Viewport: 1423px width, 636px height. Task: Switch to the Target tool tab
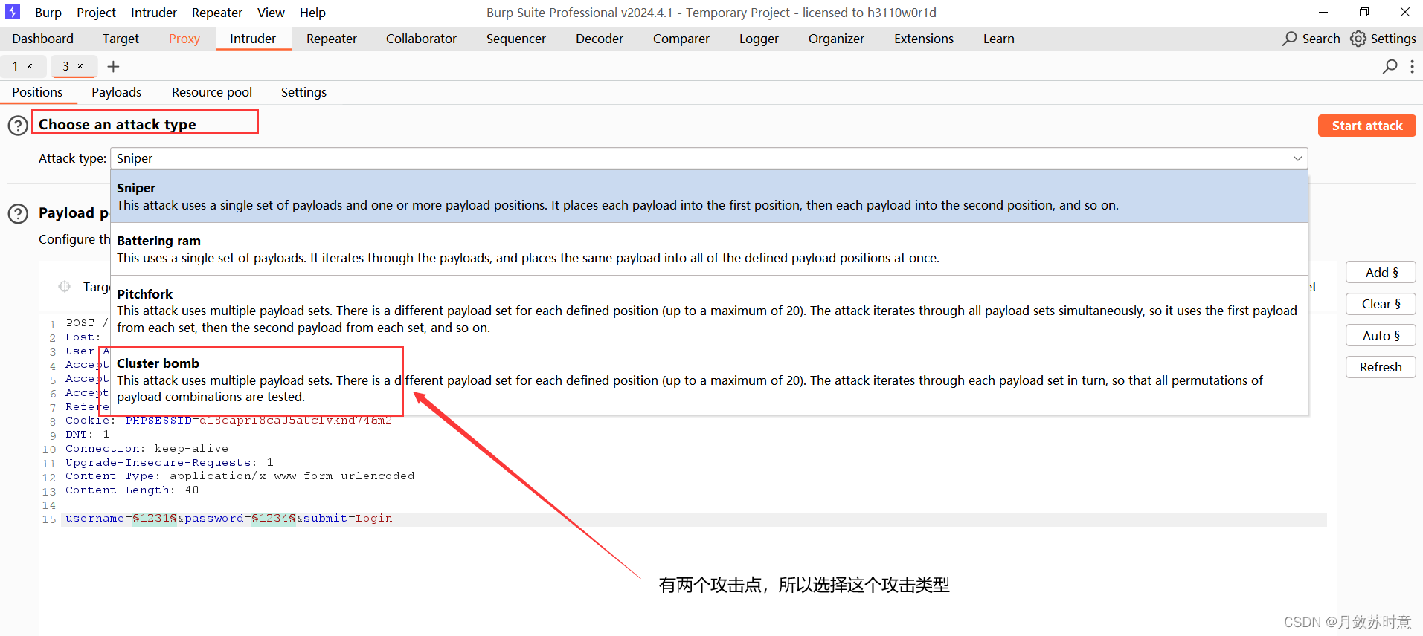pyautogui.click(x=121, y=39)
